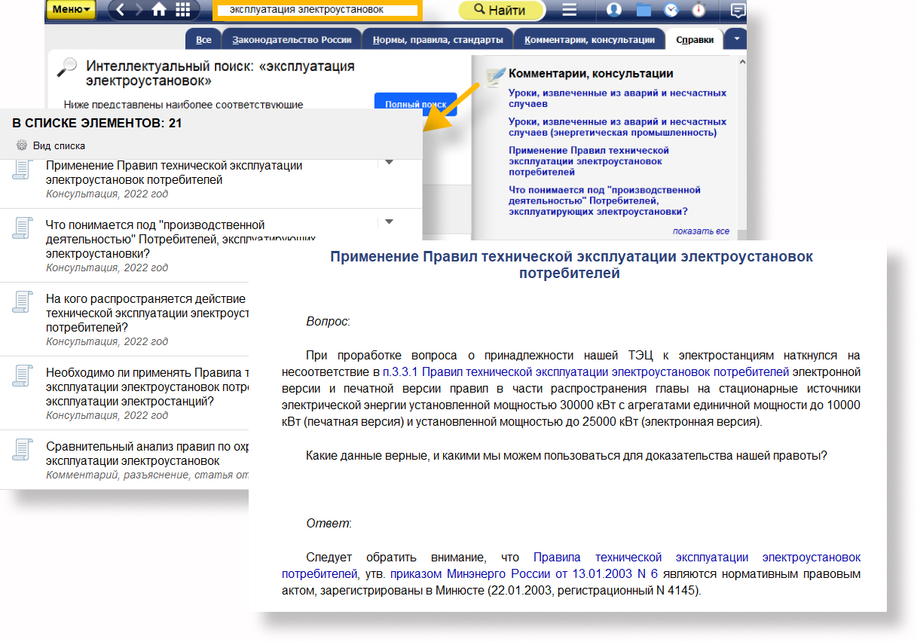Viewport: 917px width, 642px height.
Task: Expand arrow next to производственной деятельностью item
Action: (389, 222)
